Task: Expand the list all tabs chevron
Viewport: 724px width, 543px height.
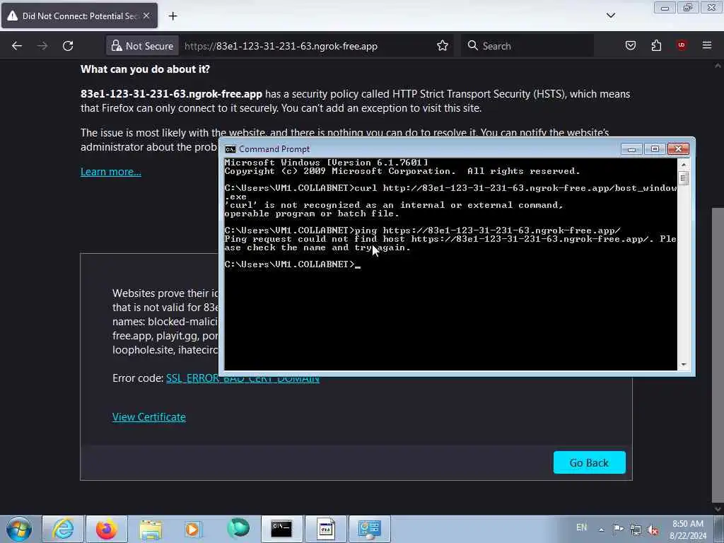Action: click(x=610, y=16)
